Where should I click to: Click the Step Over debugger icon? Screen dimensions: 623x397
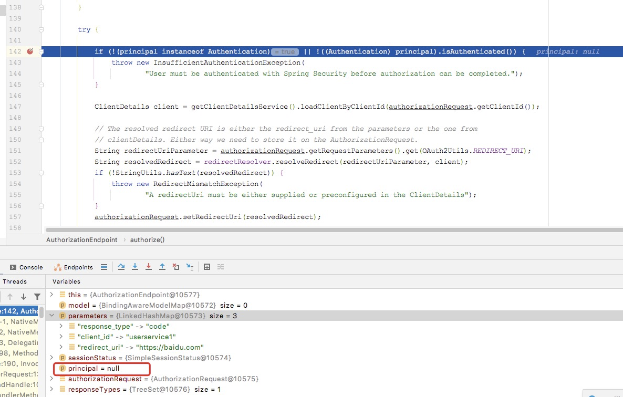pos(120,267)
